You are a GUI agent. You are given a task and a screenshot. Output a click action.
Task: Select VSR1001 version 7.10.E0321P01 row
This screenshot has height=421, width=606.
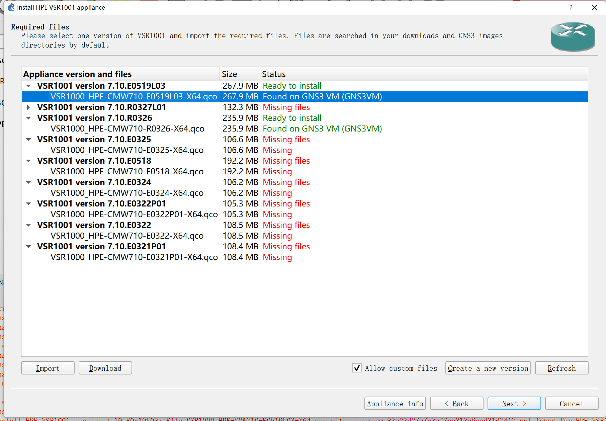click(x=305, y=247)
